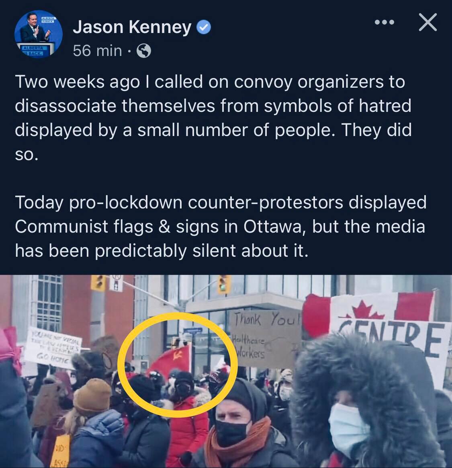
Task: Tap the 'Thank You Healthcare Workers' sign
Action: point(266,338)
